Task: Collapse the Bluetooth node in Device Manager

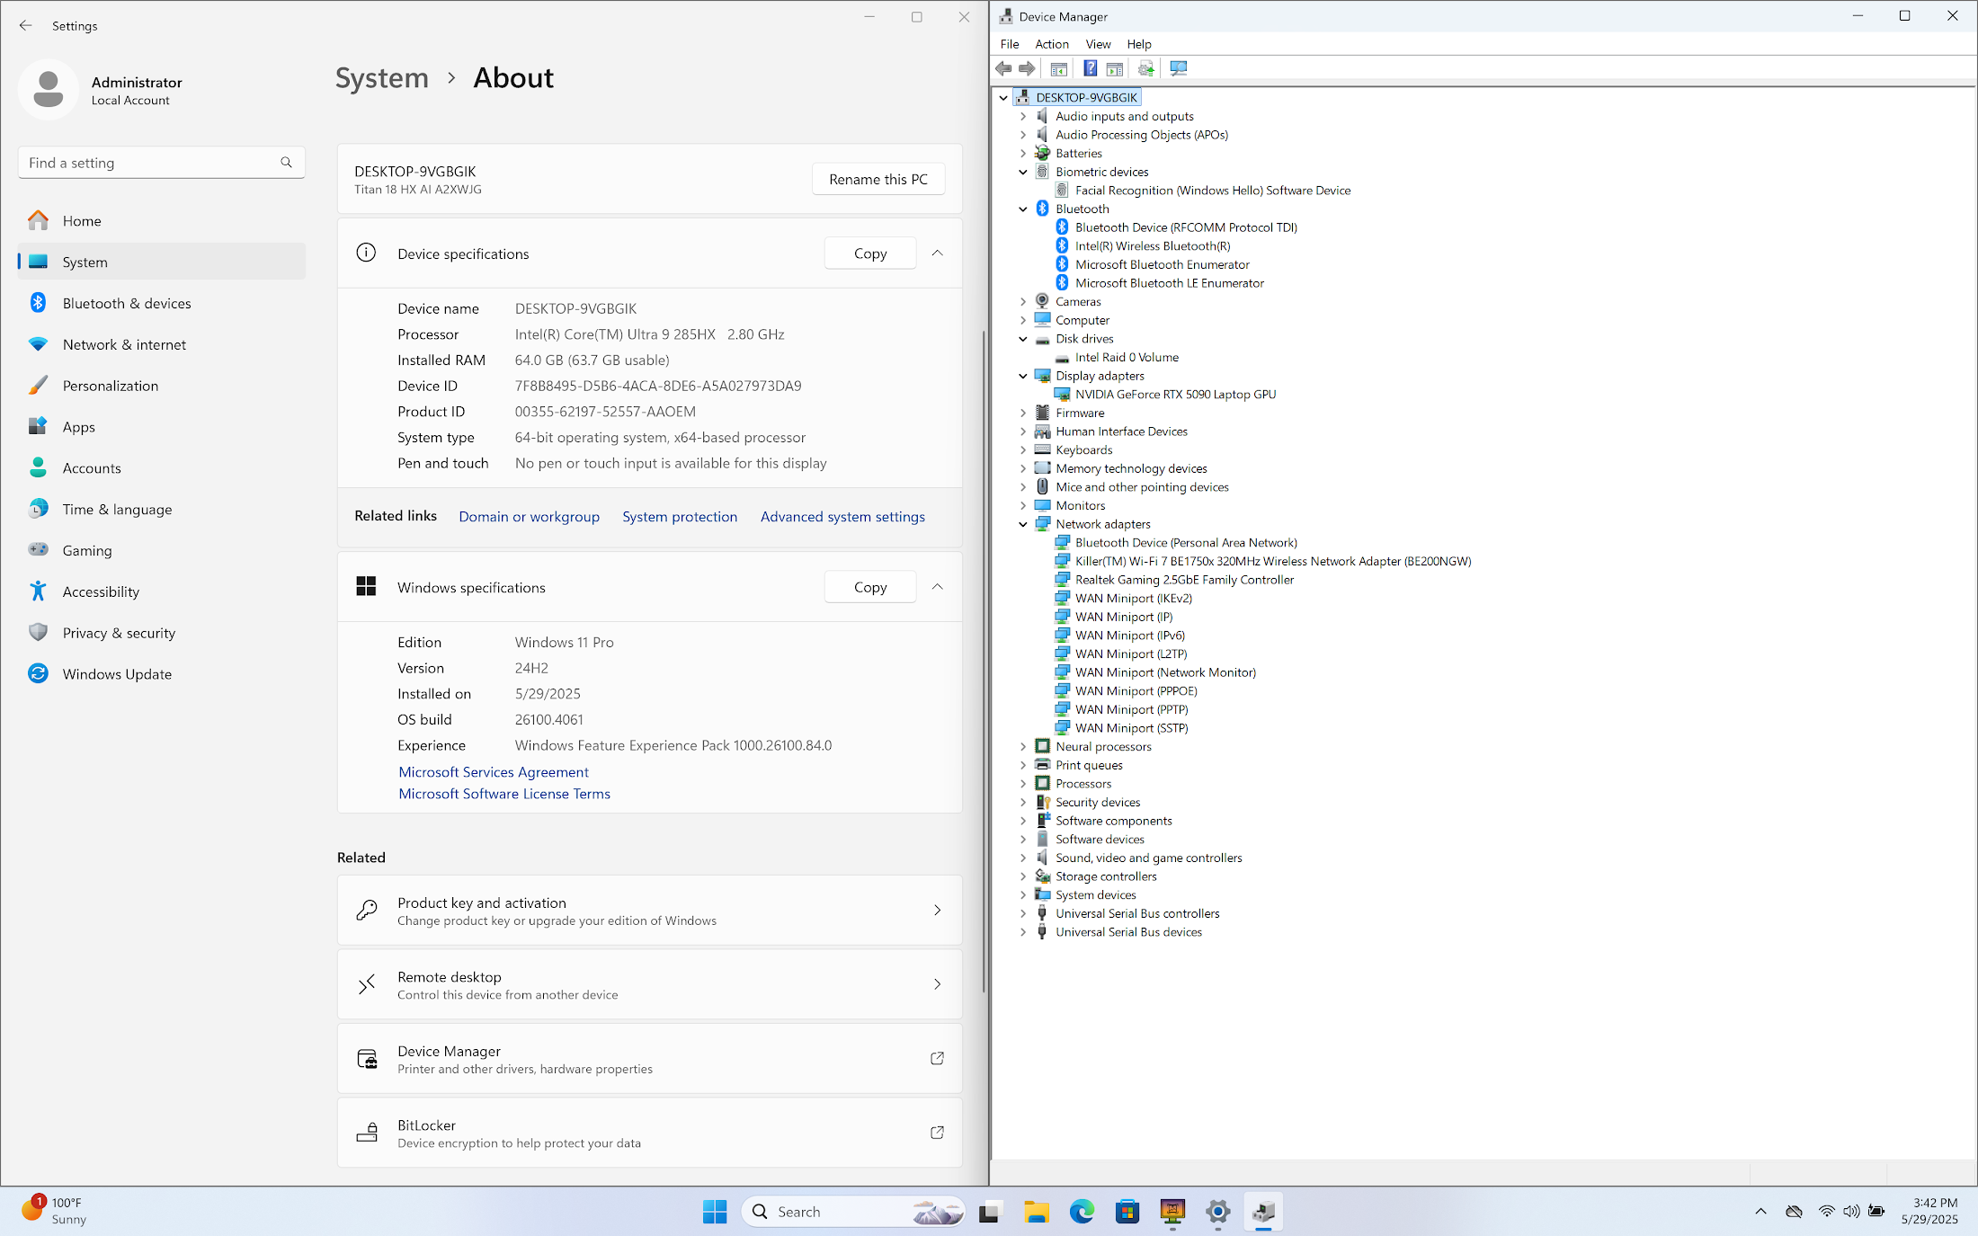Action: click(x=1023, y=209)
